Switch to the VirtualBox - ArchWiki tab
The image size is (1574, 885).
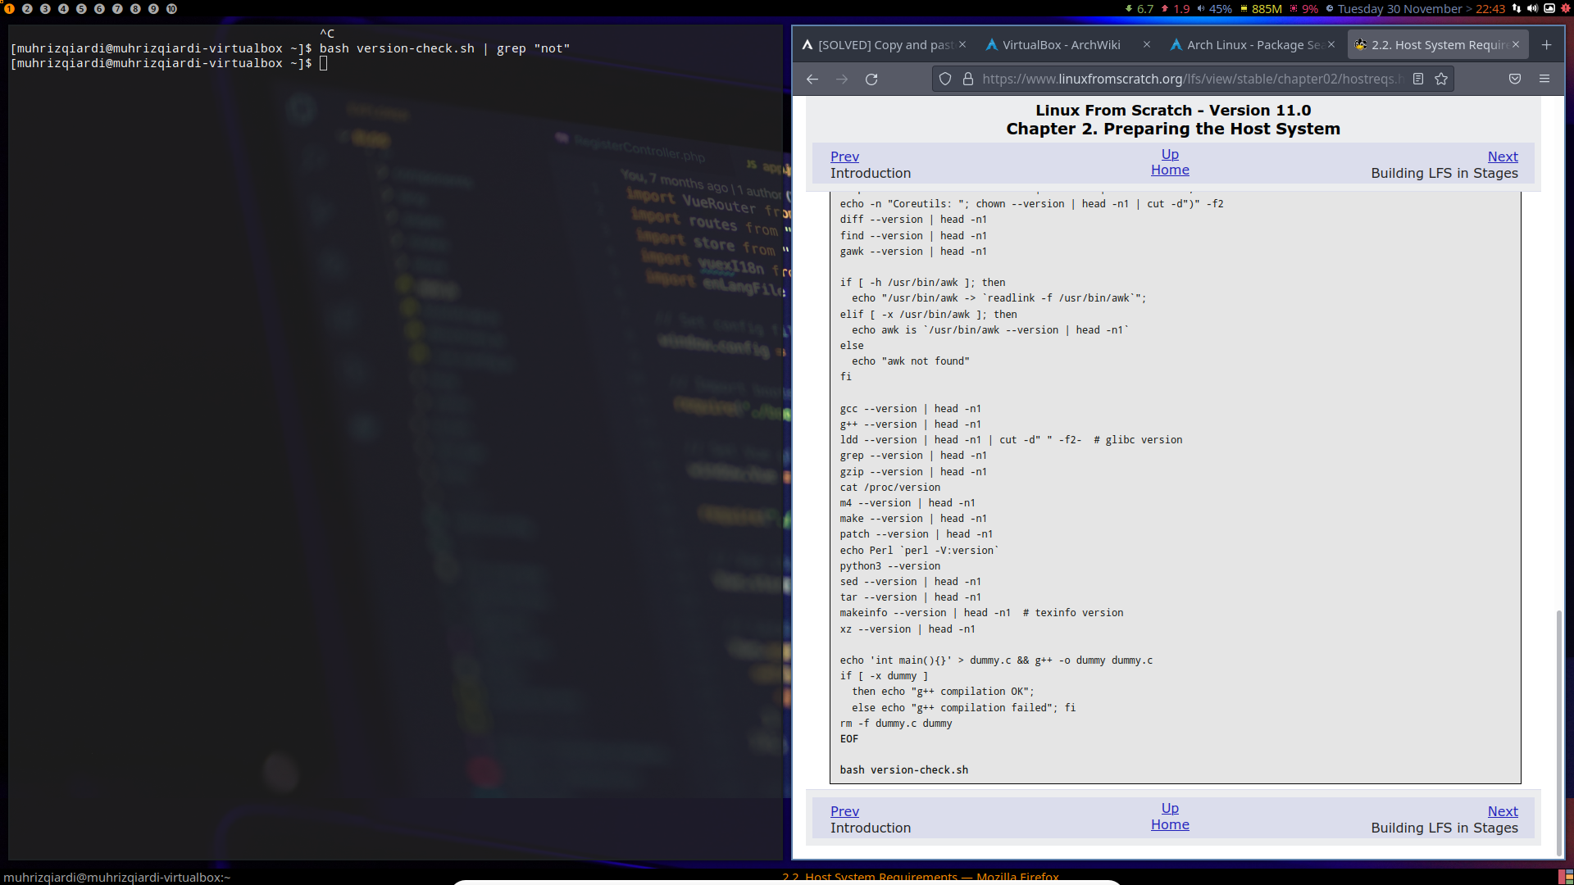[x=1068, y=45]
